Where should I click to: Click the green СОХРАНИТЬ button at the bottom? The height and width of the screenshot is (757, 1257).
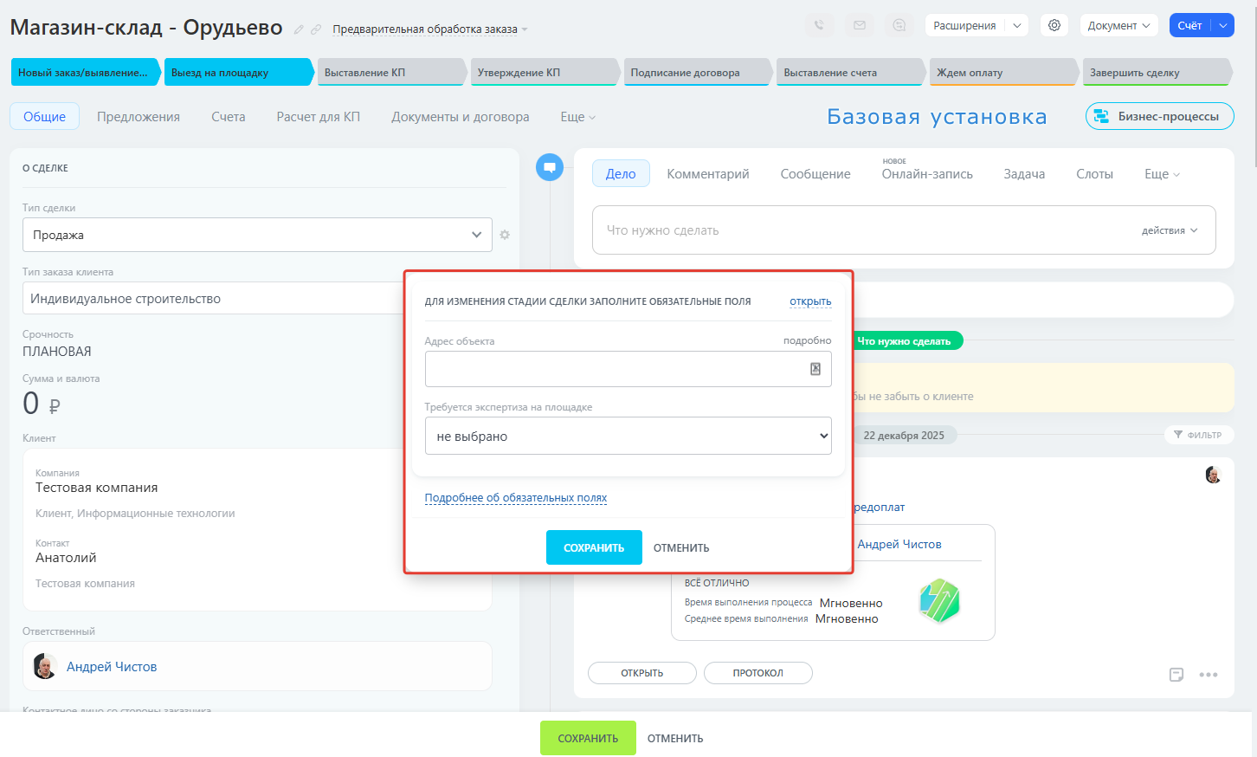(x=588, y=738)
